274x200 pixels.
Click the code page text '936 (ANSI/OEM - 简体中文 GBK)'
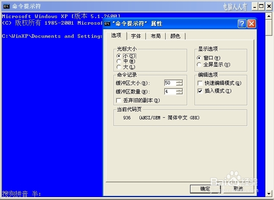(x=161, y=118)
